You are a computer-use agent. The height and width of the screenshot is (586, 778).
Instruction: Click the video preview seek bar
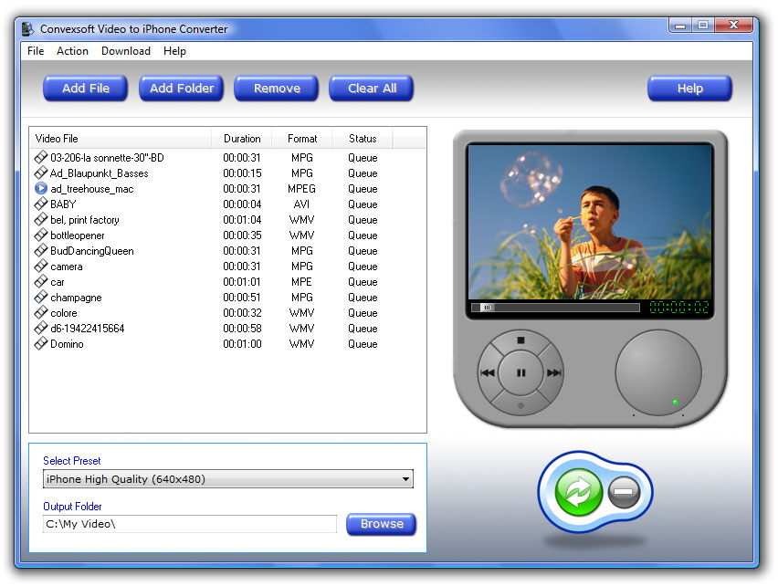tap(556, 308)
